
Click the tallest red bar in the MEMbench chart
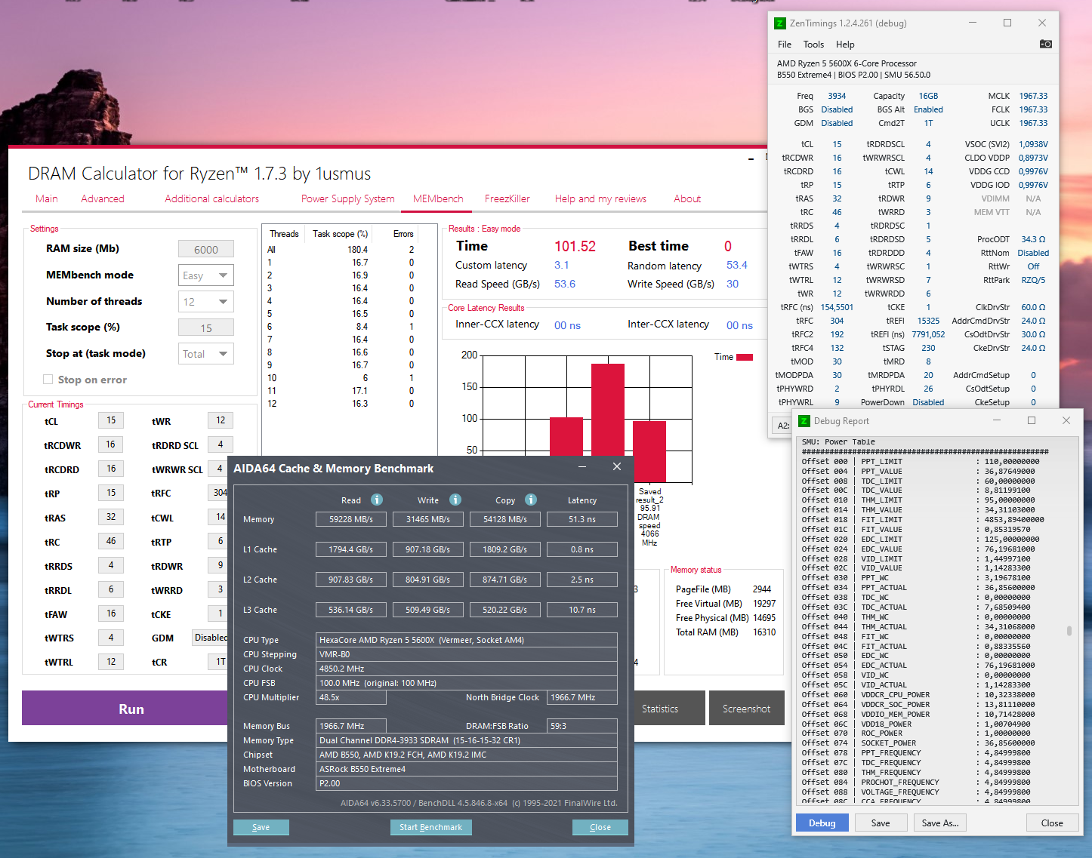[x=608, y=409]
